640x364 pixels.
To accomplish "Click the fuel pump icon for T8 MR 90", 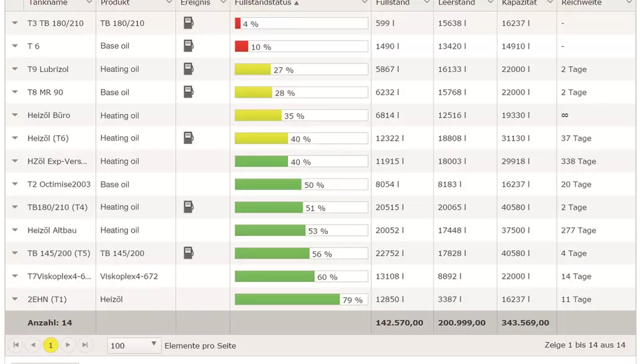I will (x=189, y=92).
